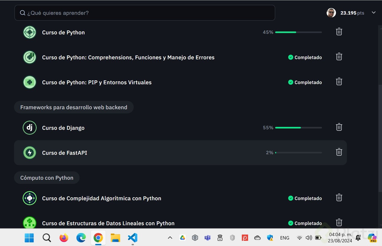Open Google Drive tray icon
Screen dimensions: 382x246
183,238
